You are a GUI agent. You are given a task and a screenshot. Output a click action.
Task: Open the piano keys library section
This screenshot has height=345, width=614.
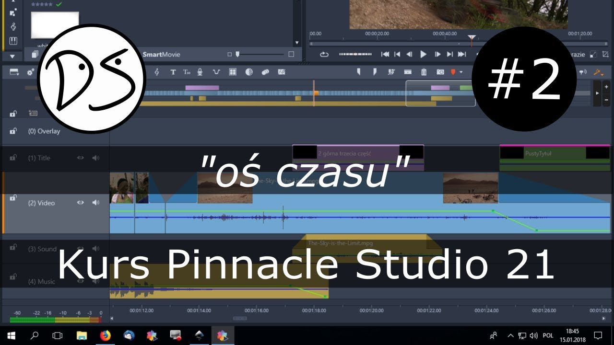[13, 41]
